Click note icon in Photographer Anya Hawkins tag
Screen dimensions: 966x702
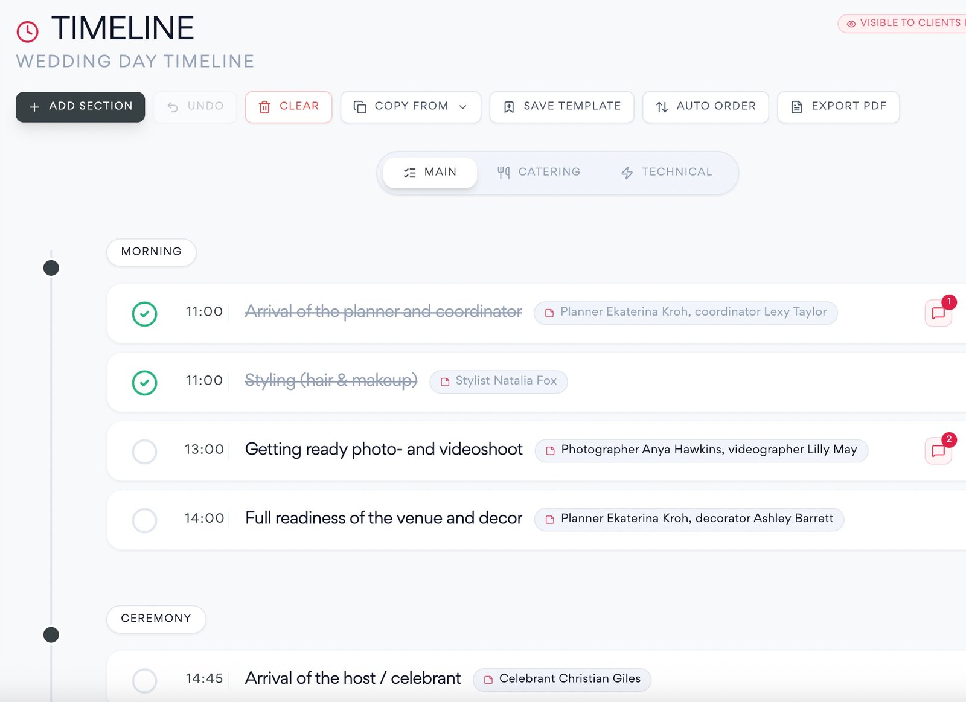550,450
